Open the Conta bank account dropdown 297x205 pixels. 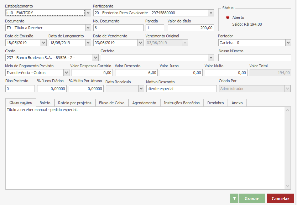(x=95, y=58)
